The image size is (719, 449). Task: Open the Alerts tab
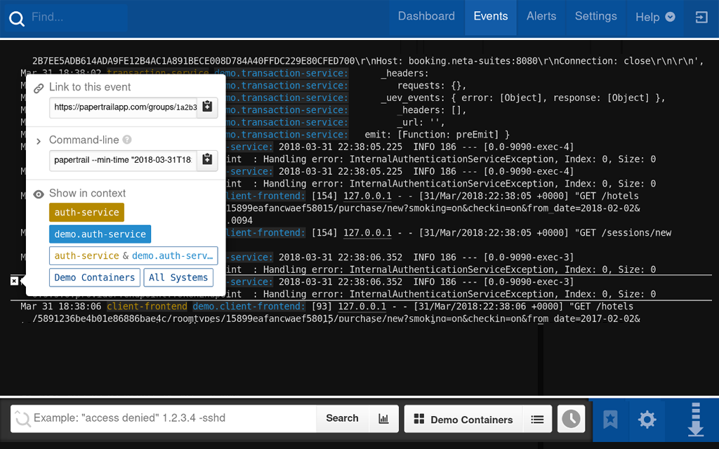(x=541, y=16)
